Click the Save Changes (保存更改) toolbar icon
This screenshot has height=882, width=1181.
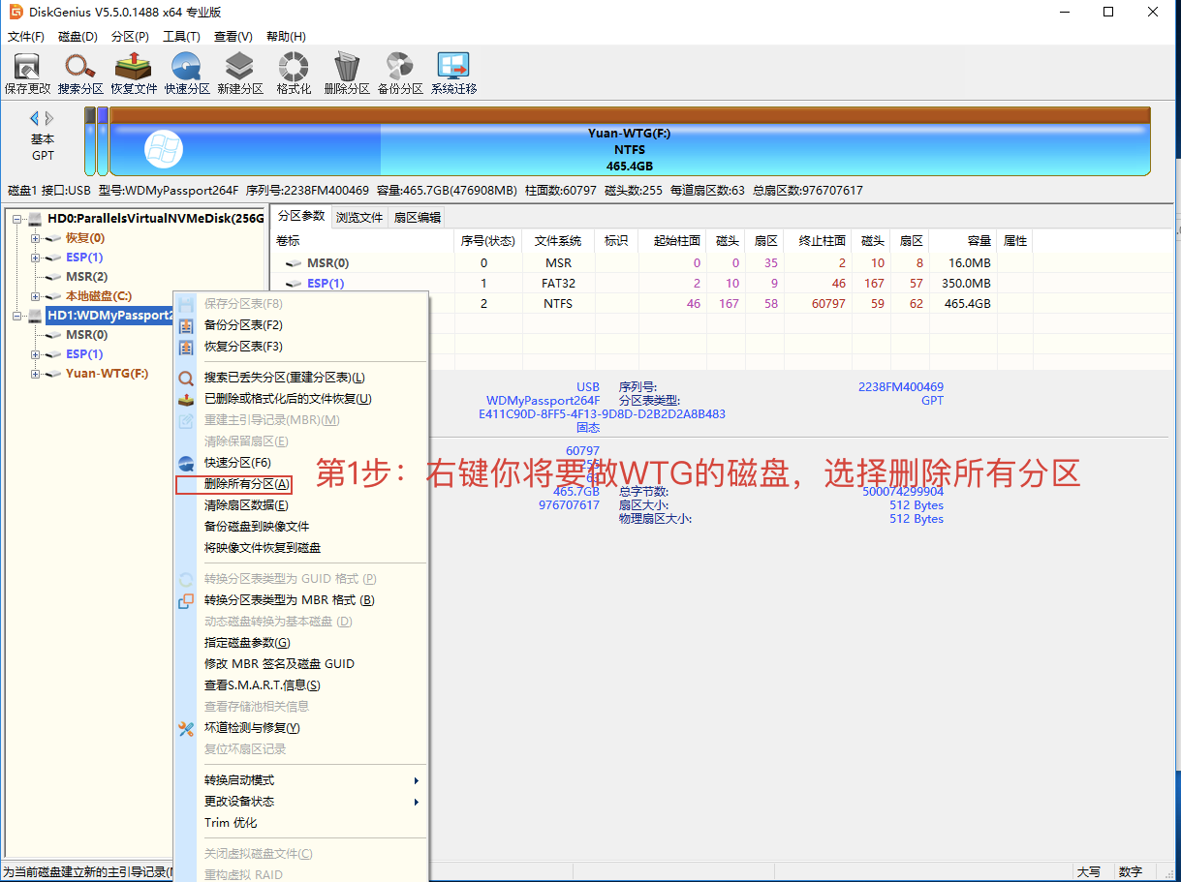point(27,74)
